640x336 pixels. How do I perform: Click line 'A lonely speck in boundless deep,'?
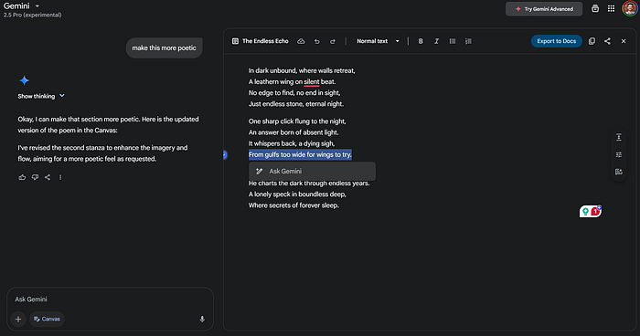[297, 194]
